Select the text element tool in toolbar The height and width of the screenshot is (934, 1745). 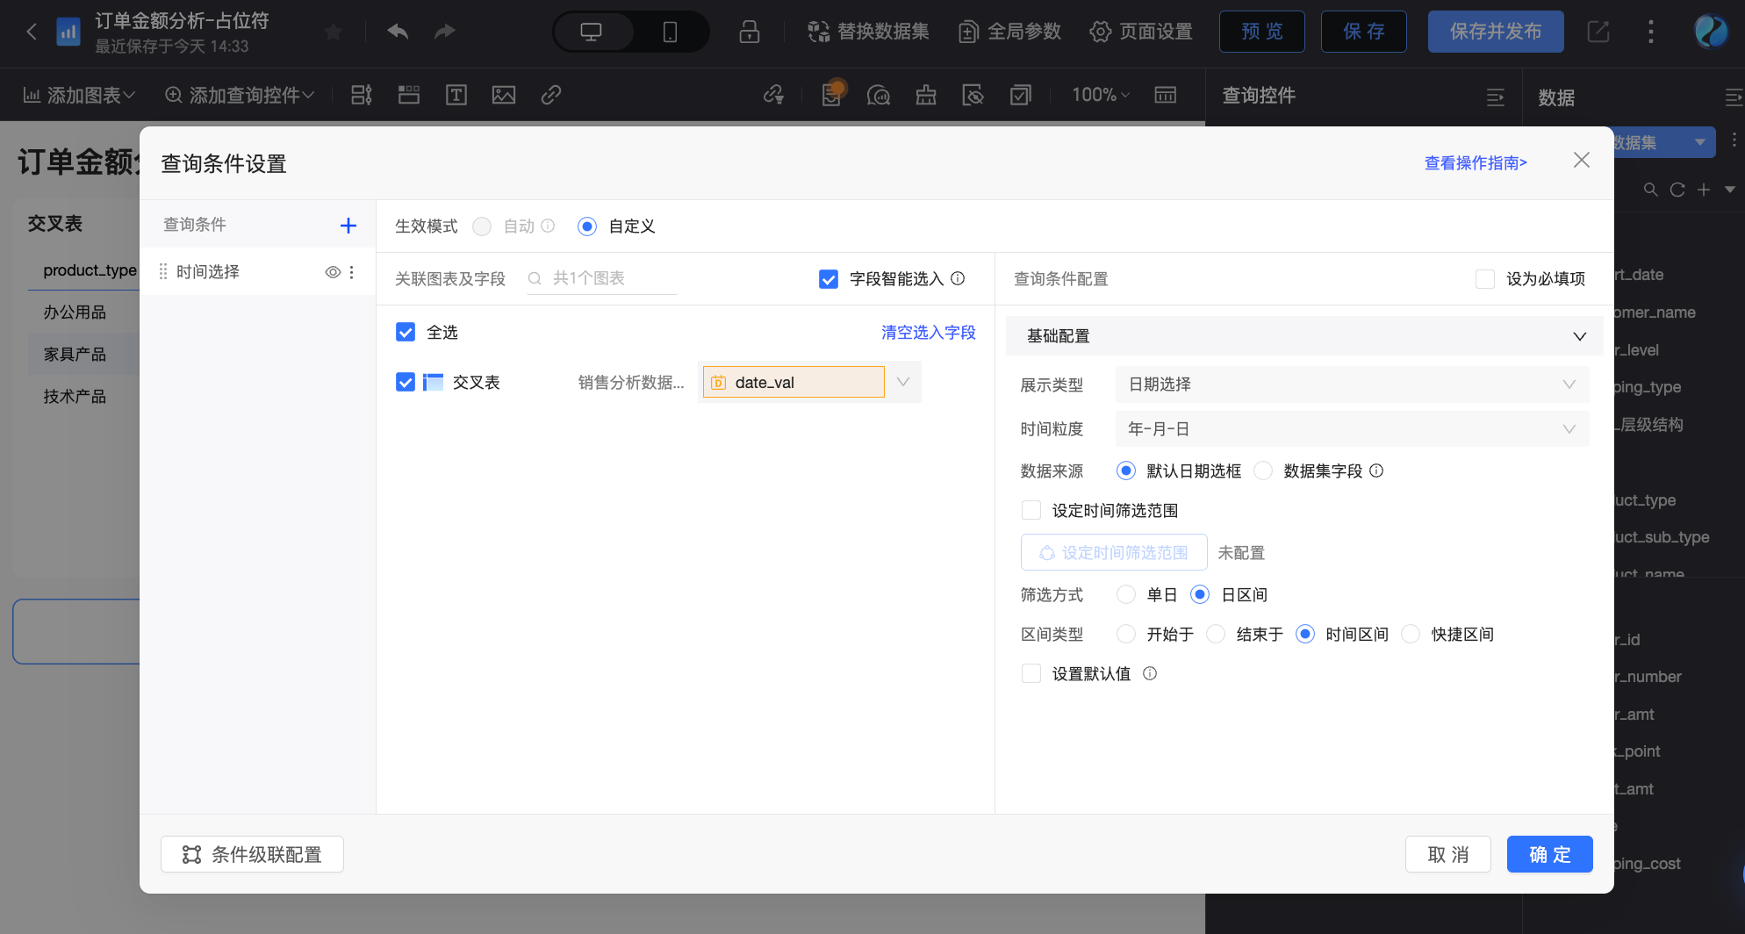pos(456,95)
